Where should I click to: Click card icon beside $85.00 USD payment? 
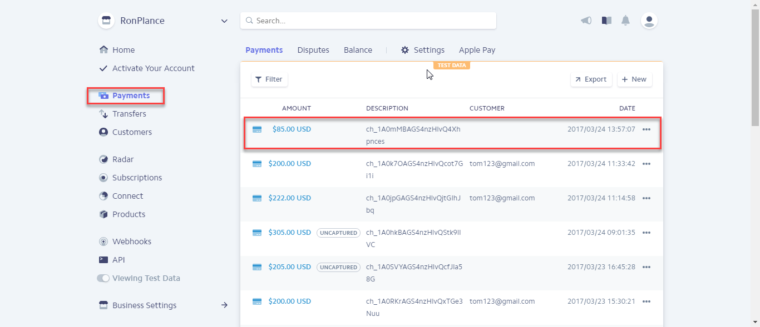pos(257,129)
